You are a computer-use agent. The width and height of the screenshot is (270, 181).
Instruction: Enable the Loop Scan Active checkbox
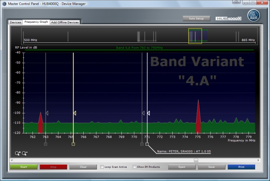pos(102,167)
